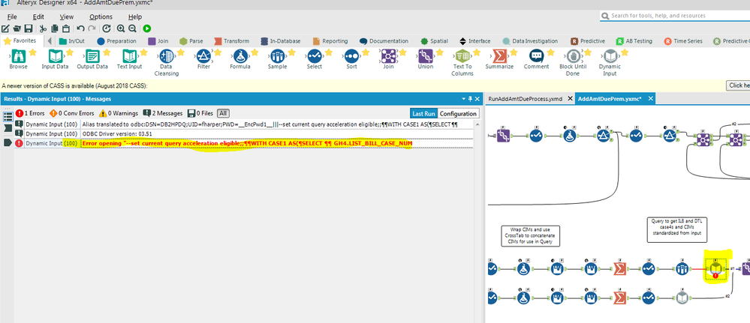The height and width of the screenshot is (323, 750).
Task: Open the Results panel dropdown arrow
Action: click(x=463, y=99)
